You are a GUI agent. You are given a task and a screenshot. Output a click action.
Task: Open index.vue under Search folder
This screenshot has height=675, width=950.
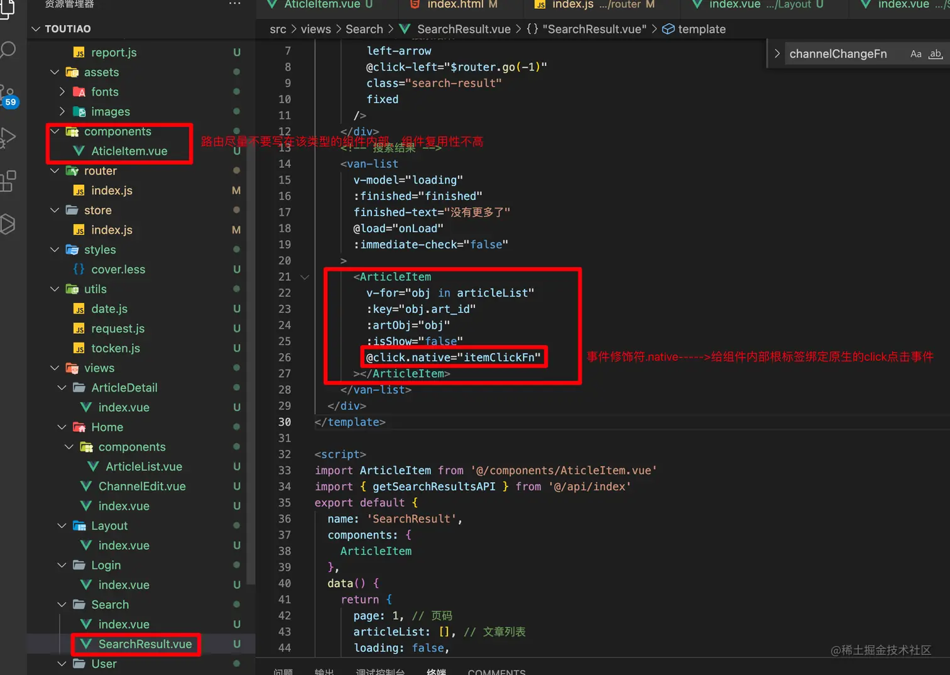[124, 625]
